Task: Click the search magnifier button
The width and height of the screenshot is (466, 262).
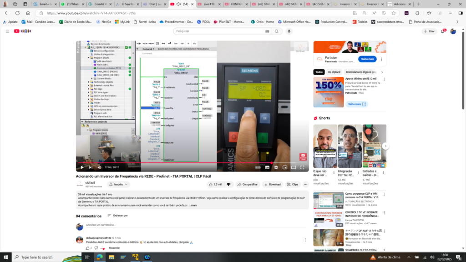Action: pos(277,31)
